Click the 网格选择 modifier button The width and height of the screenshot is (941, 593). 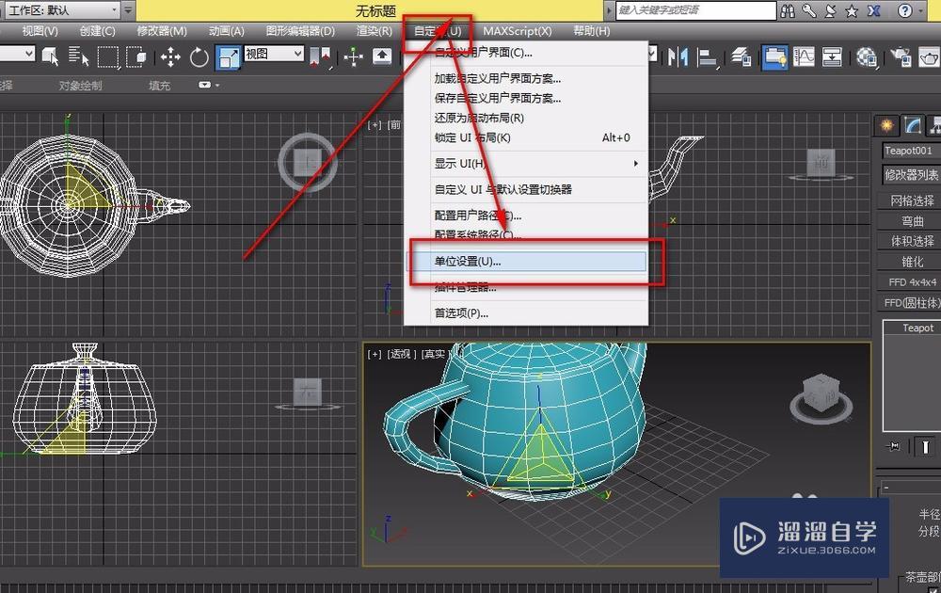pyautogui.click(x=911, y=200)
